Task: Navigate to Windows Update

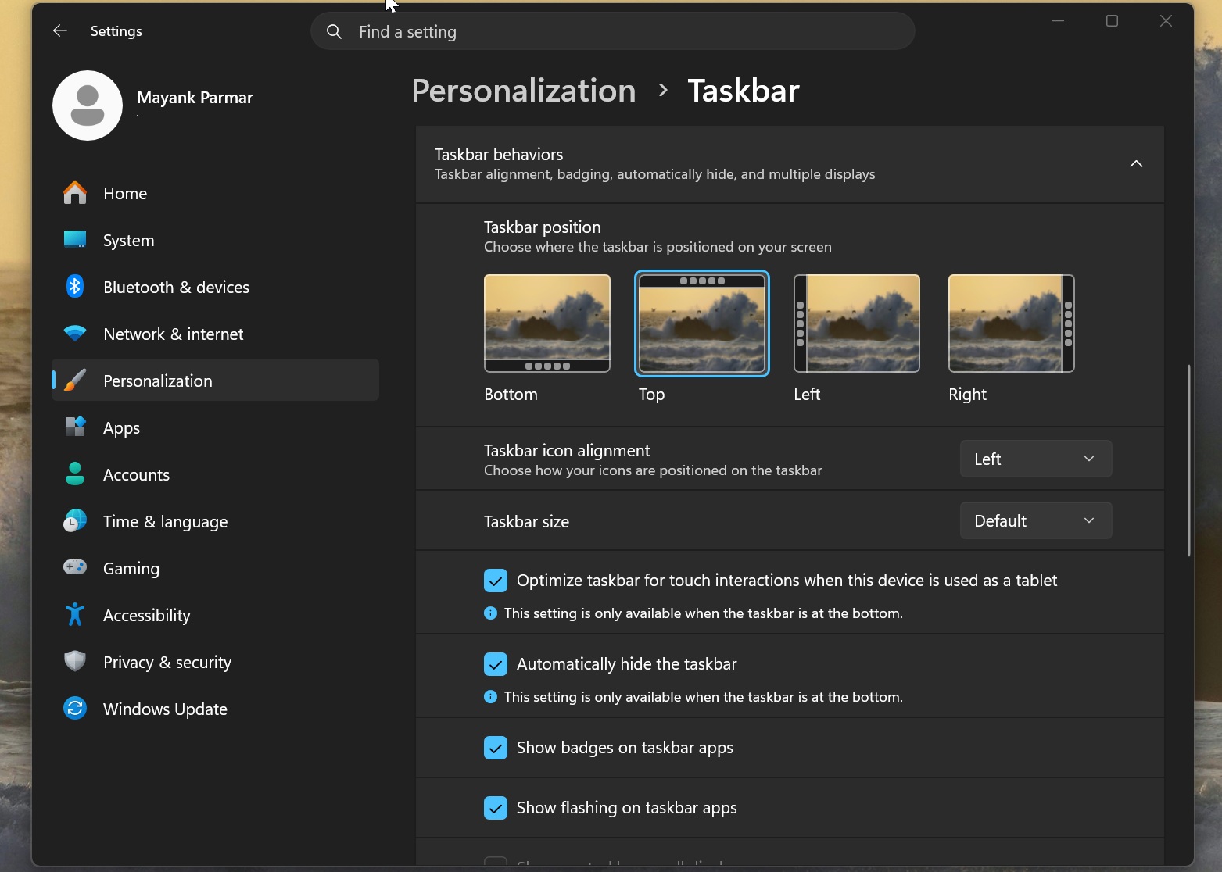Action: click(x=215, y=709)
